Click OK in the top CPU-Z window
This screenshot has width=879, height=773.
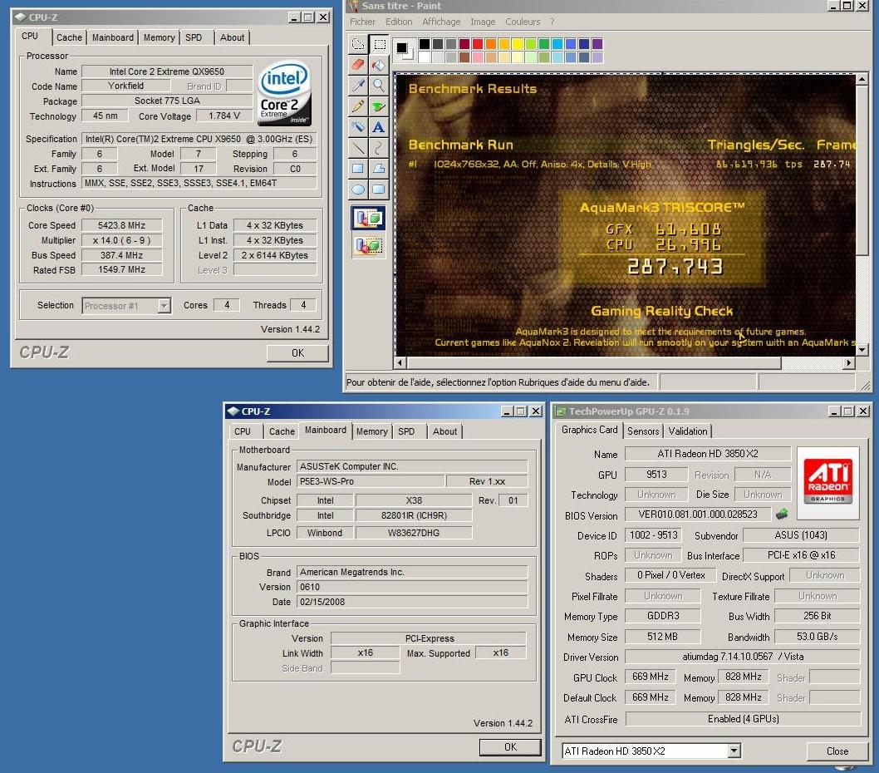pyautogui.click(x=297, y=353)
